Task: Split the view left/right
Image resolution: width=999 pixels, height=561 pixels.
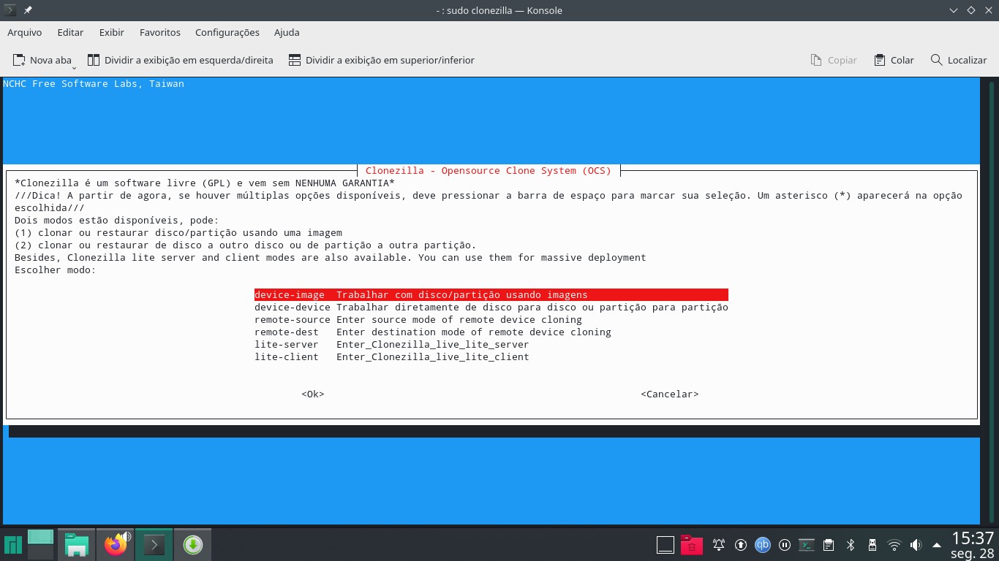Action: (180, 60)
